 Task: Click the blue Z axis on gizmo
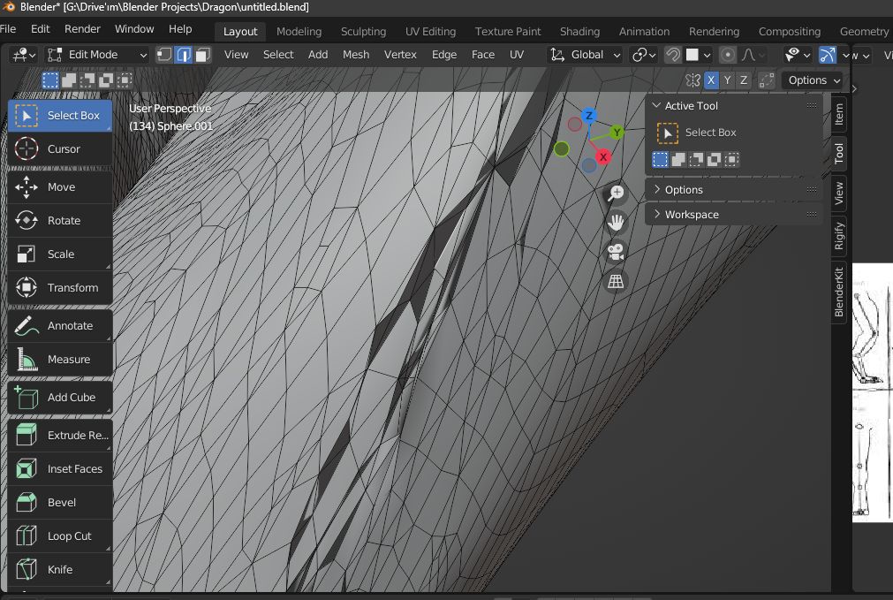click(x=589, y=116)
